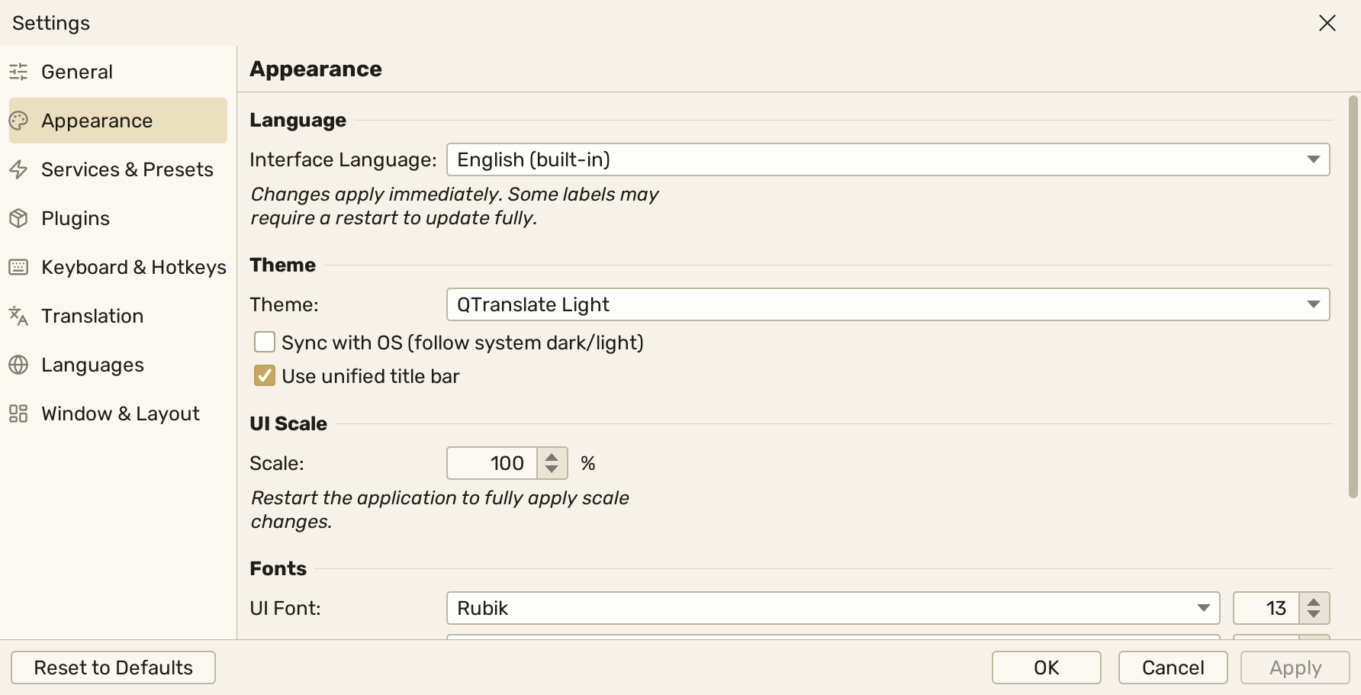Viewport: 1361px width, 695px height.
Task: Switch to Keyboard & Hotkeys page
Action: pyautogui.click(x=118, y=267)
